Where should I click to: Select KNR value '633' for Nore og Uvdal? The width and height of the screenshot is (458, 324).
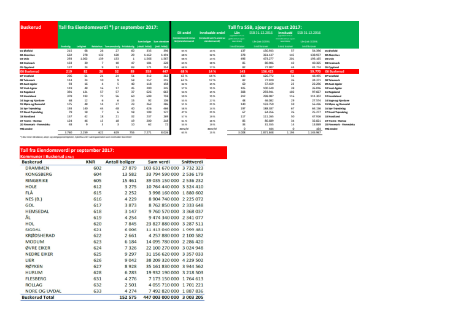click(97, 291)
